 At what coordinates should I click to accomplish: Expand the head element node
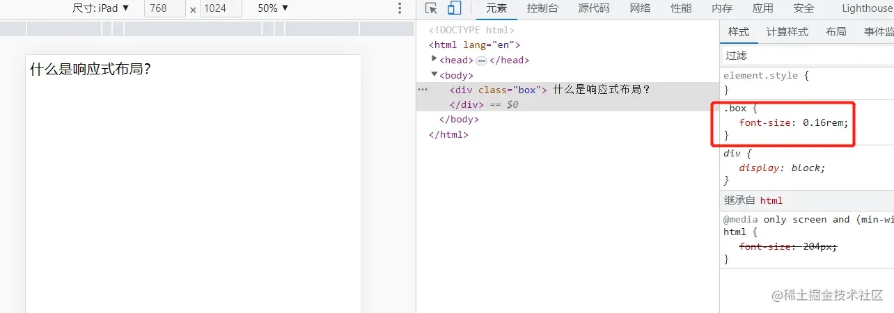coord(434,60)
